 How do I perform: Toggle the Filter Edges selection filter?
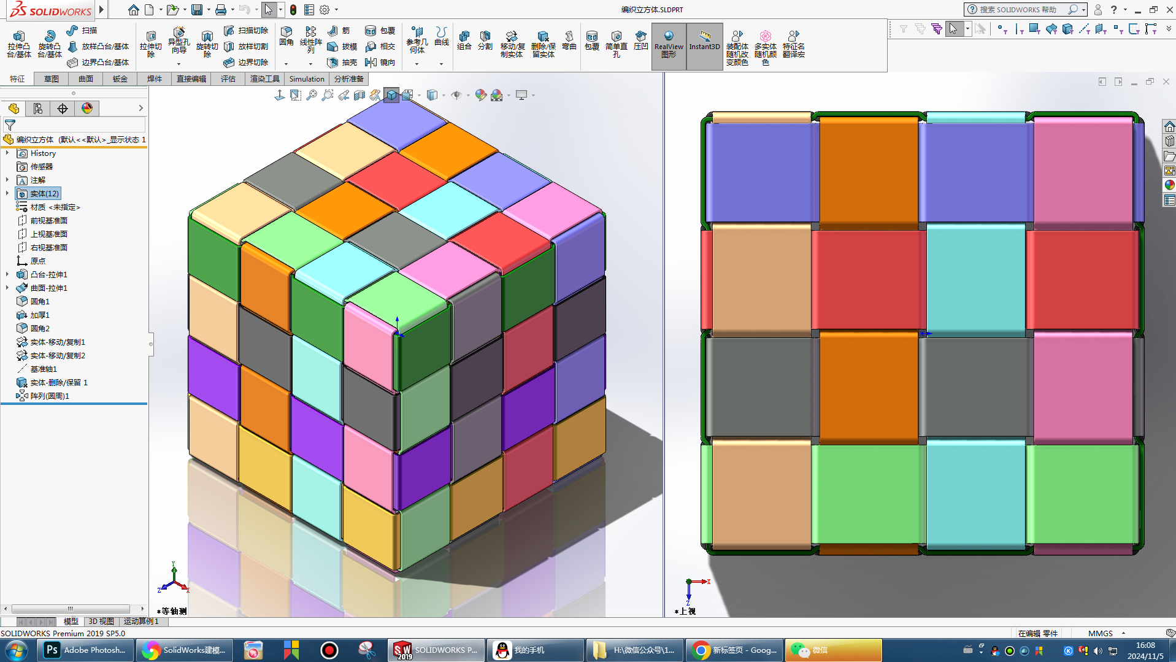[x=1019, y=29]
